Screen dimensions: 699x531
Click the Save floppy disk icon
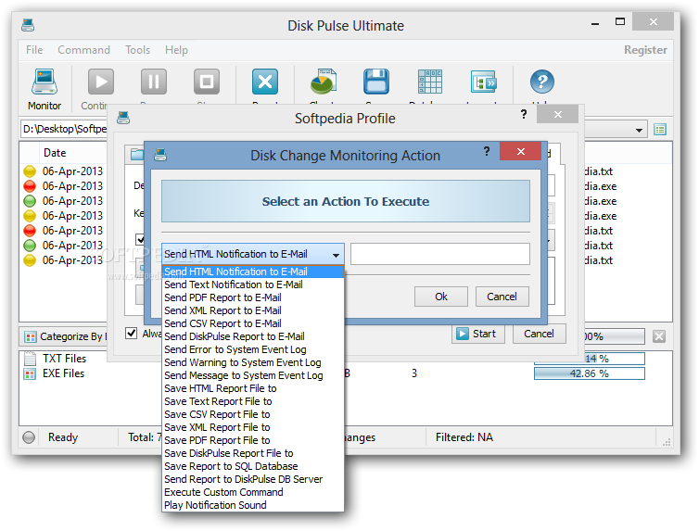(376, 82)
